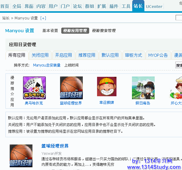Click the 篮球经理世界 title link in list
Viewport: 182px width, 170px height.
(x=55, y=146)
